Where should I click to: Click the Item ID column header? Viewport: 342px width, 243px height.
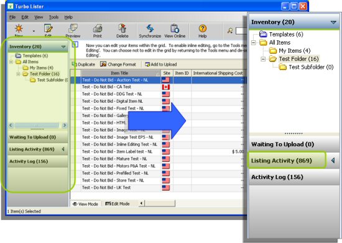pyautogui.click(x=182, y=73)
